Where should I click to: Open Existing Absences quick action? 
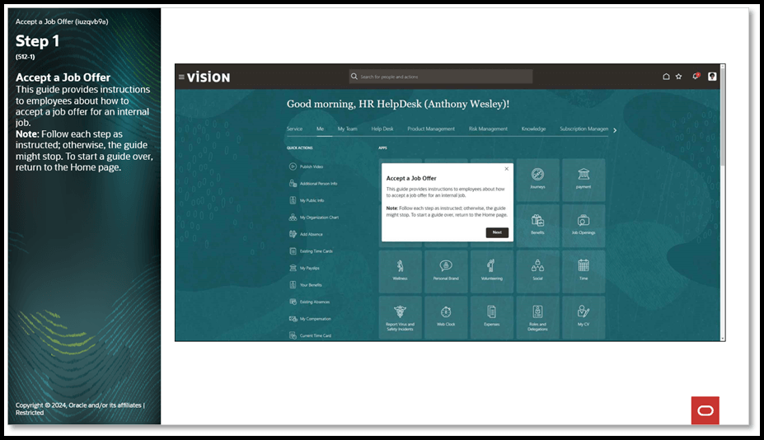tap(309, 302)
